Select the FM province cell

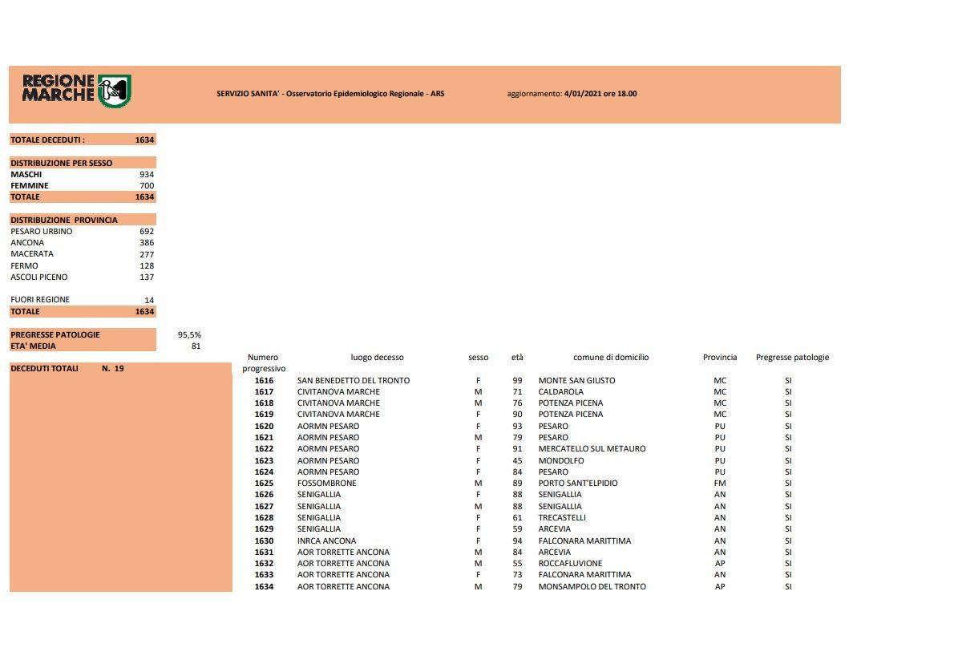[720, 484]
